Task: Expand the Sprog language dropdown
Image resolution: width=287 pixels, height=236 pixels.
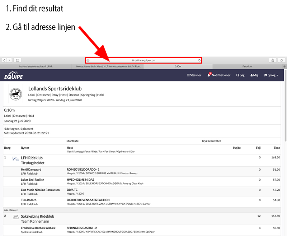Action: 271,75
